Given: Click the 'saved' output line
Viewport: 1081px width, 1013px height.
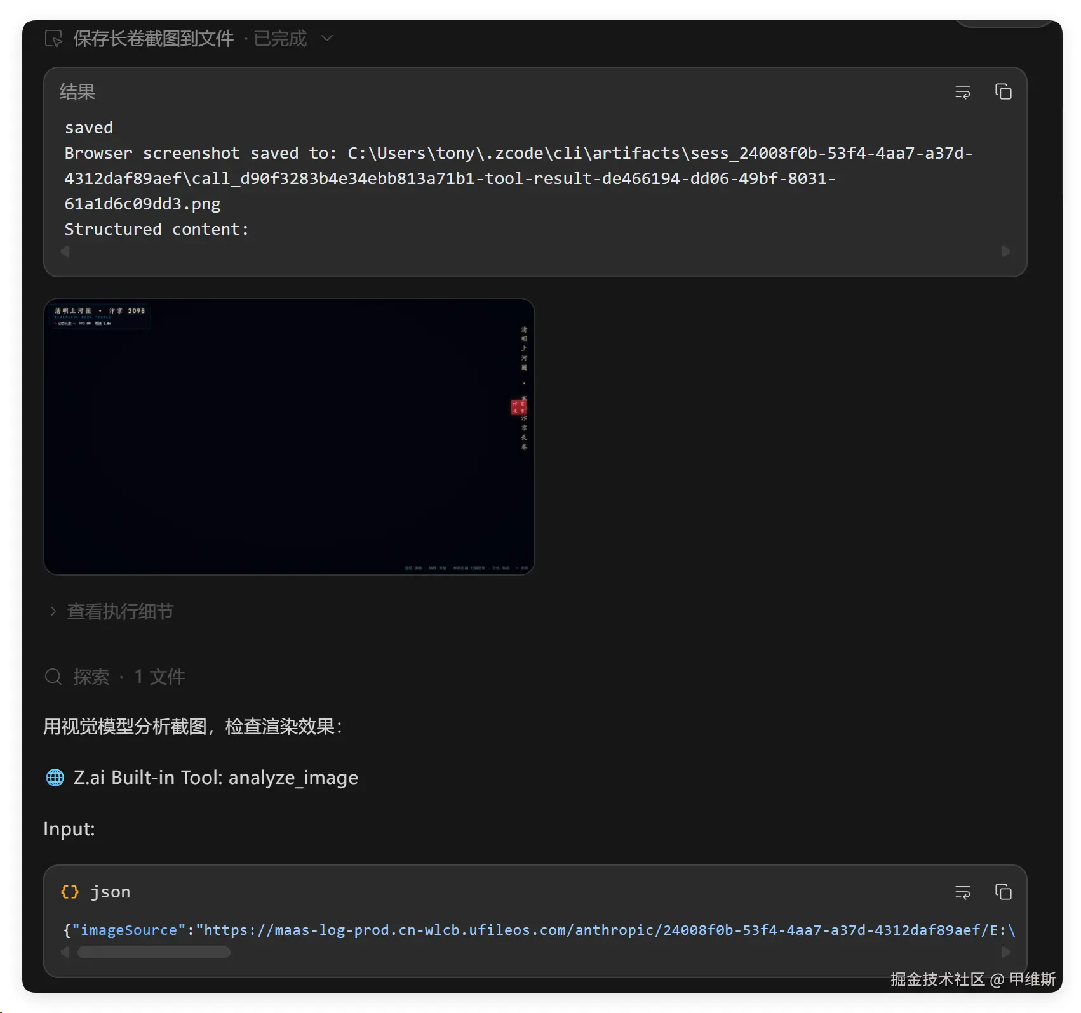Looking at the screenshot, I should pos(89,128).
